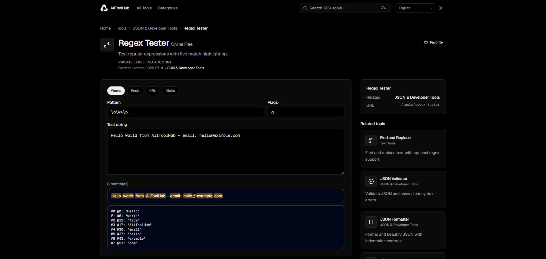This screenshot has width=546, height=259.
Task: Click the highlighted 'AllToolHub' match
Action: click(156, 196)
